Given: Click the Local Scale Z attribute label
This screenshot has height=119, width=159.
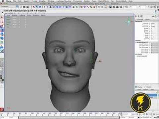Looking at the screenshot, I should click(145, 53).
